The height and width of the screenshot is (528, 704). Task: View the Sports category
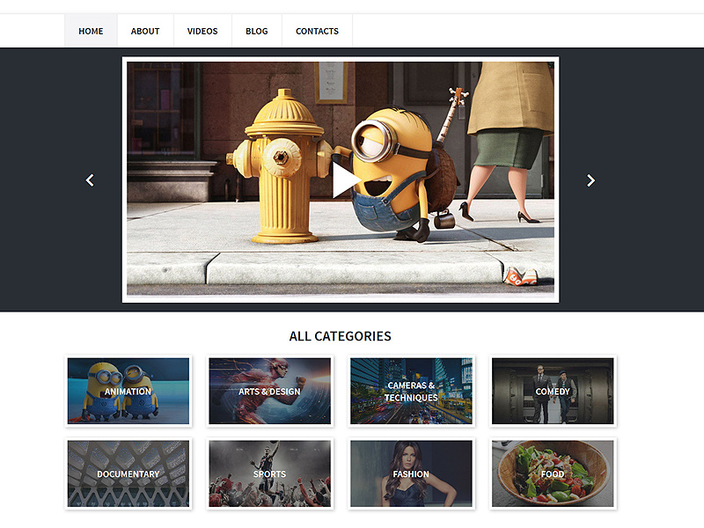pyautogui.click(x=270, y=473)
